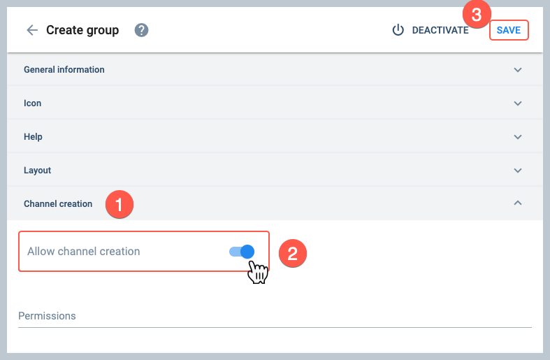This screenshot has height=360, width=550.
Task: Click the Channel creation section title
Action: (58, 204)
